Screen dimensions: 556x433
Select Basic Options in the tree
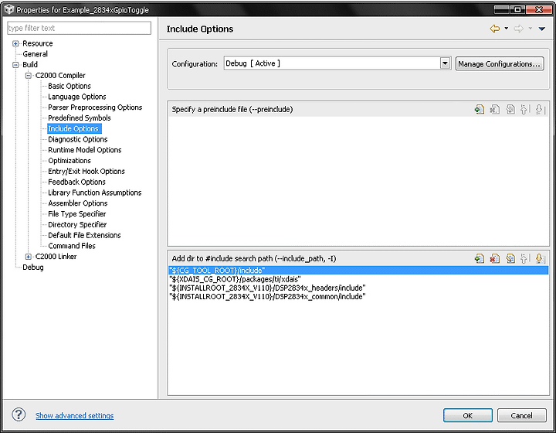[69, 86]
